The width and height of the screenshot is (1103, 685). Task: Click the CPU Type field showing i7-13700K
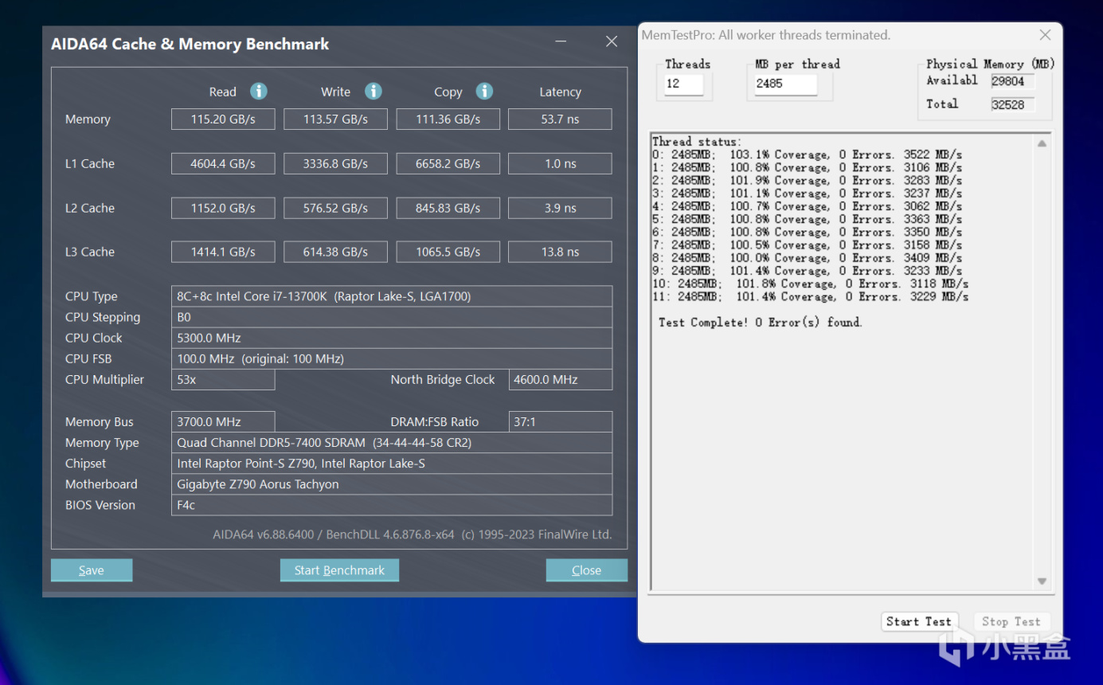point(392,296)
